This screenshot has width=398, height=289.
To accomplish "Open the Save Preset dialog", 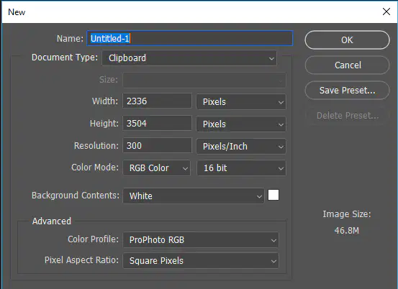I will (x=347, y=91).
